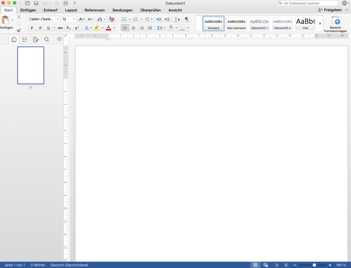The image size is (351, 268).
Task: Select page 1 thumbnail in sidebar
Action: [31, 65]
